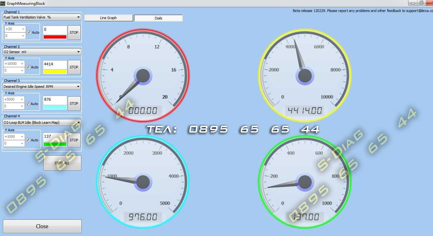Stop Channel 4 measurement
This screenshot has height=236, width=433.
(x=74, y=140)
